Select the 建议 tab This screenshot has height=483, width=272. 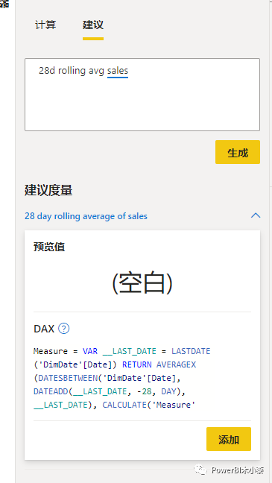click(x=92, y=25)
